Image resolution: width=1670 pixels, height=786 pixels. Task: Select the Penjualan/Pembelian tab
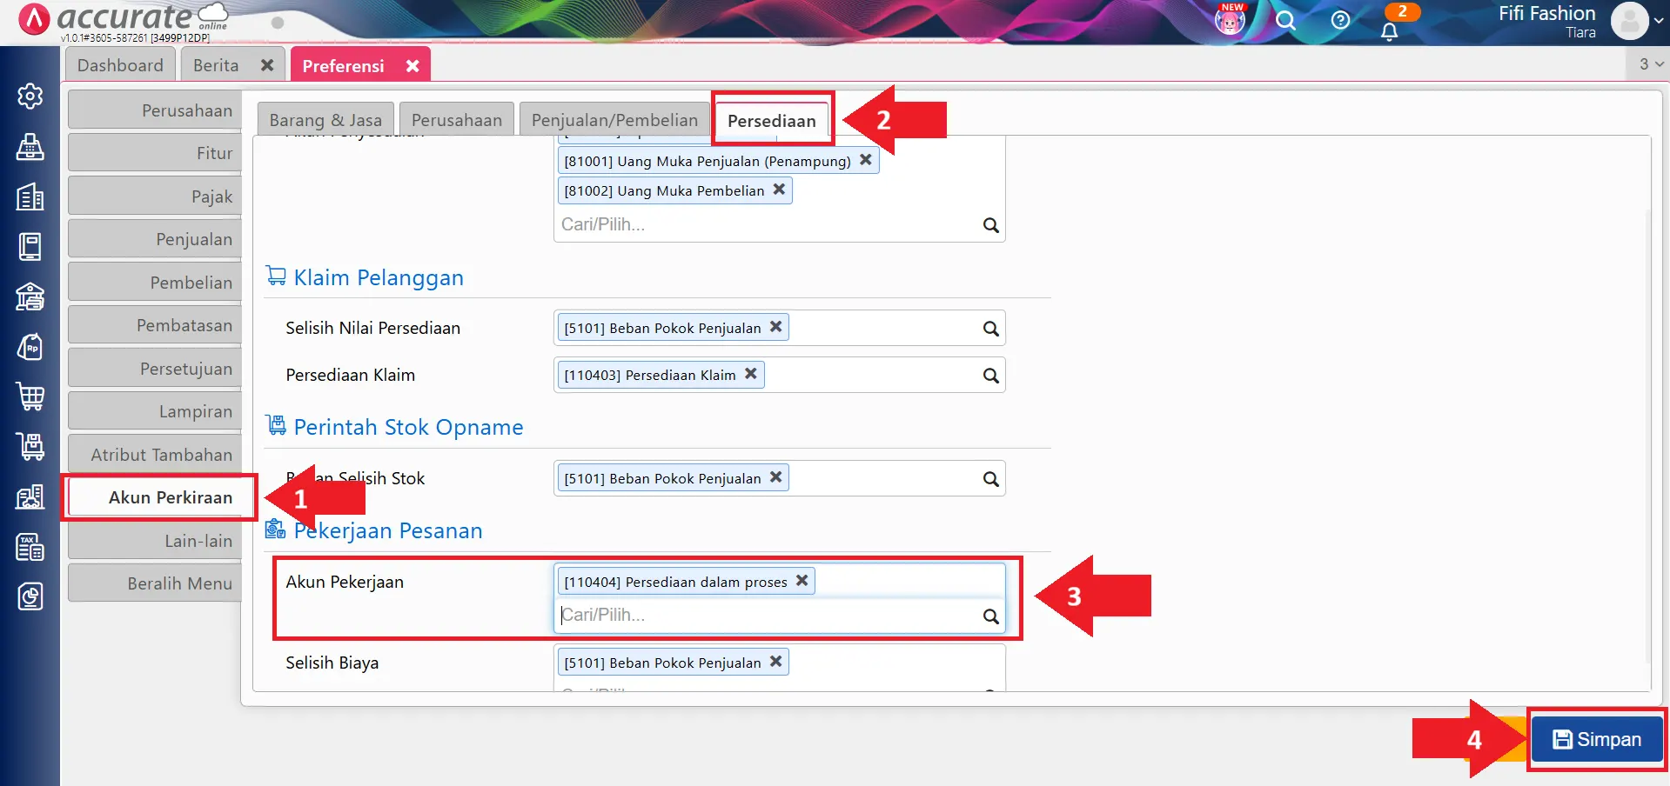click(614, 121)
